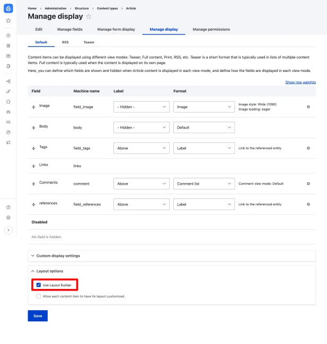Click Show row weights link

point(300,83)
